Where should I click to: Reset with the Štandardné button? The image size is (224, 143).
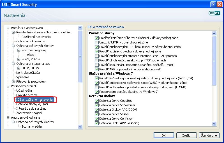[209, 135]
